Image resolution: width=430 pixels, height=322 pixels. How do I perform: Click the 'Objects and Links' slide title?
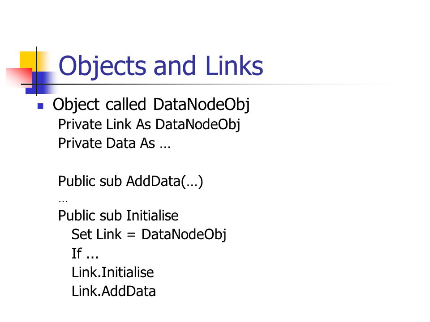[161, 66]
